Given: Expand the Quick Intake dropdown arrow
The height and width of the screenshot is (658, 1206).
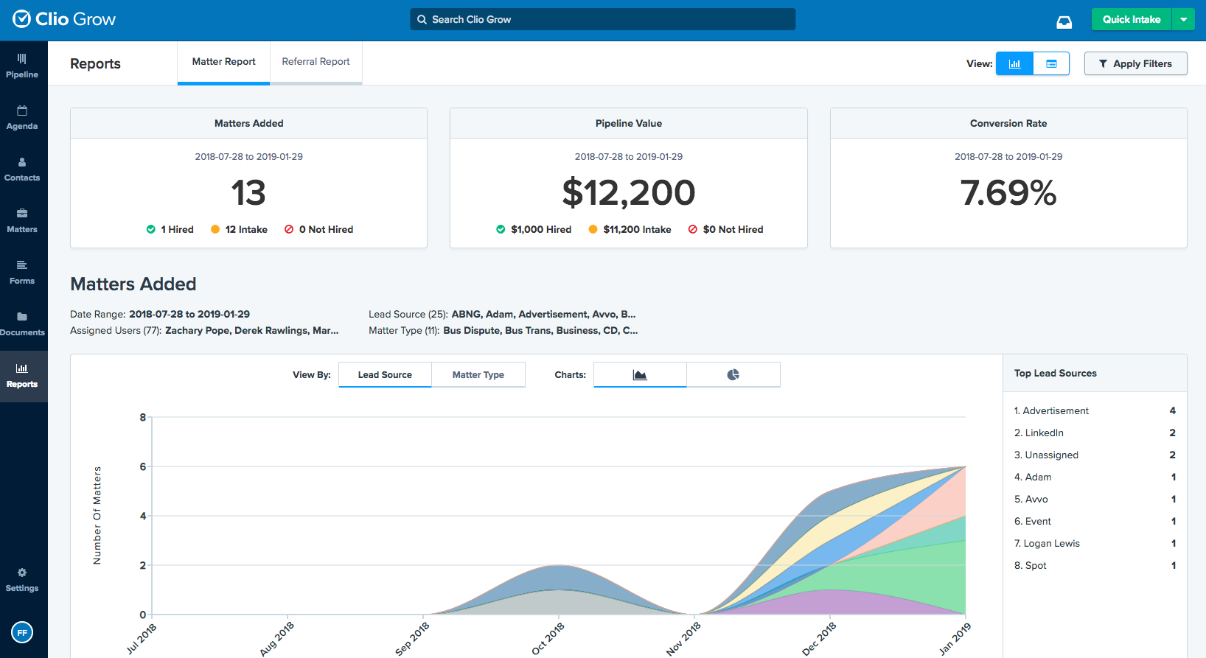Looking at the screenshot, I should pos(1183,20).
